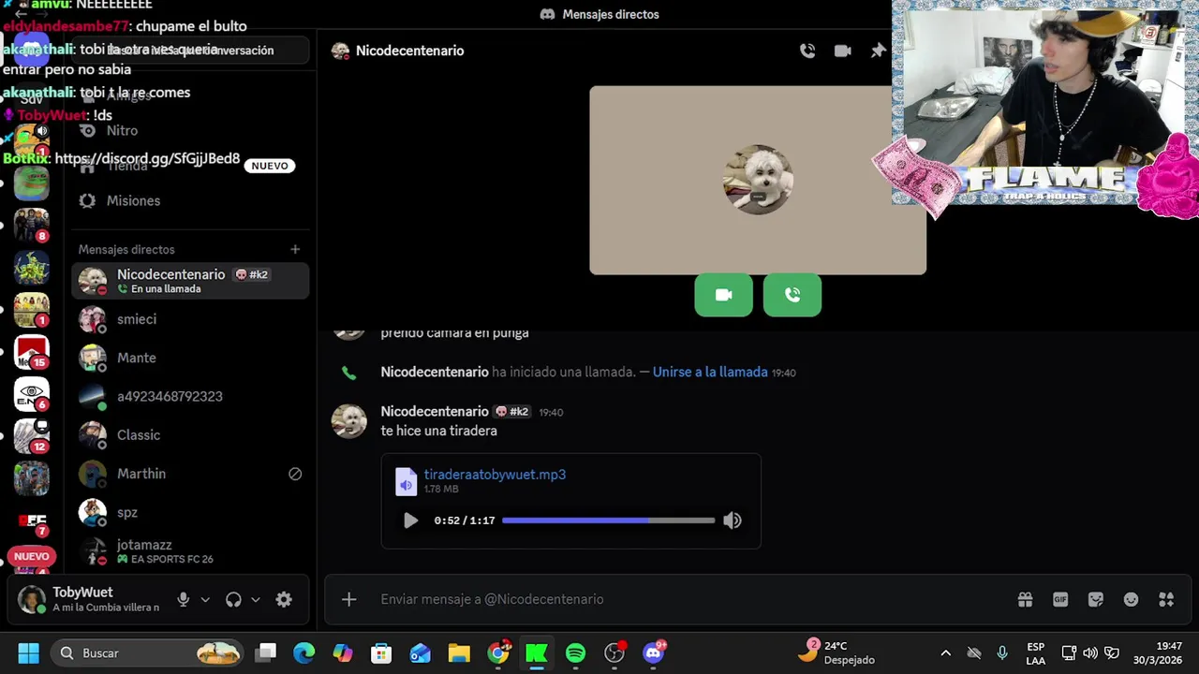1199x674 pixels.
Task: Open the emoji picker
Action: pyautogui.click(x=1132, y=599)
